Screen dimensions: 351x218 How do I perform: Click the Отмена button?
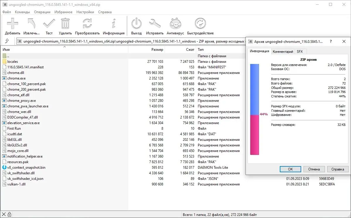(314, 169)
